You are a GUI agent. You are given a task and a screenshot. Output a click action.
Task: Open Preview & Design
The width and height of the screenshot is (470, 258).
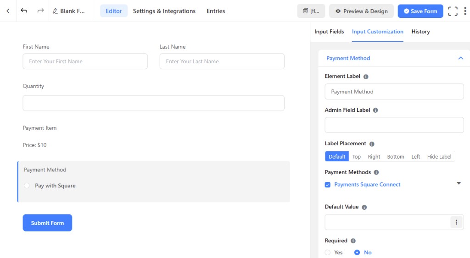(361, 11)
